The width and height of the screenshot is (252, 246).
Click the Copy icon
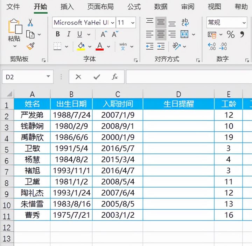pyautogui.click(x=30, y=34)
